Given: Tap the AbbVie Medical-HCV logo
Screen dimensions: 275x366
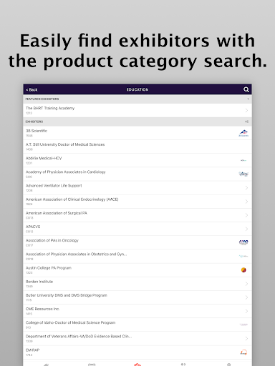Looking at the screenshot, I should [243, 160].
